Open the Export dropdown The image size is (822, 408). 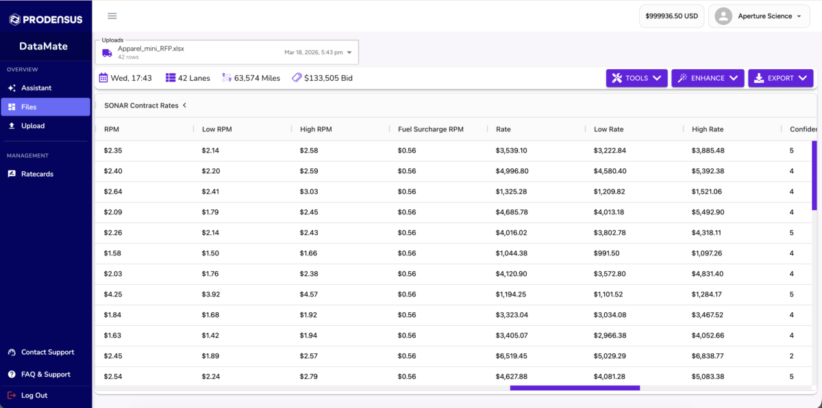click(x=781, y=78)
